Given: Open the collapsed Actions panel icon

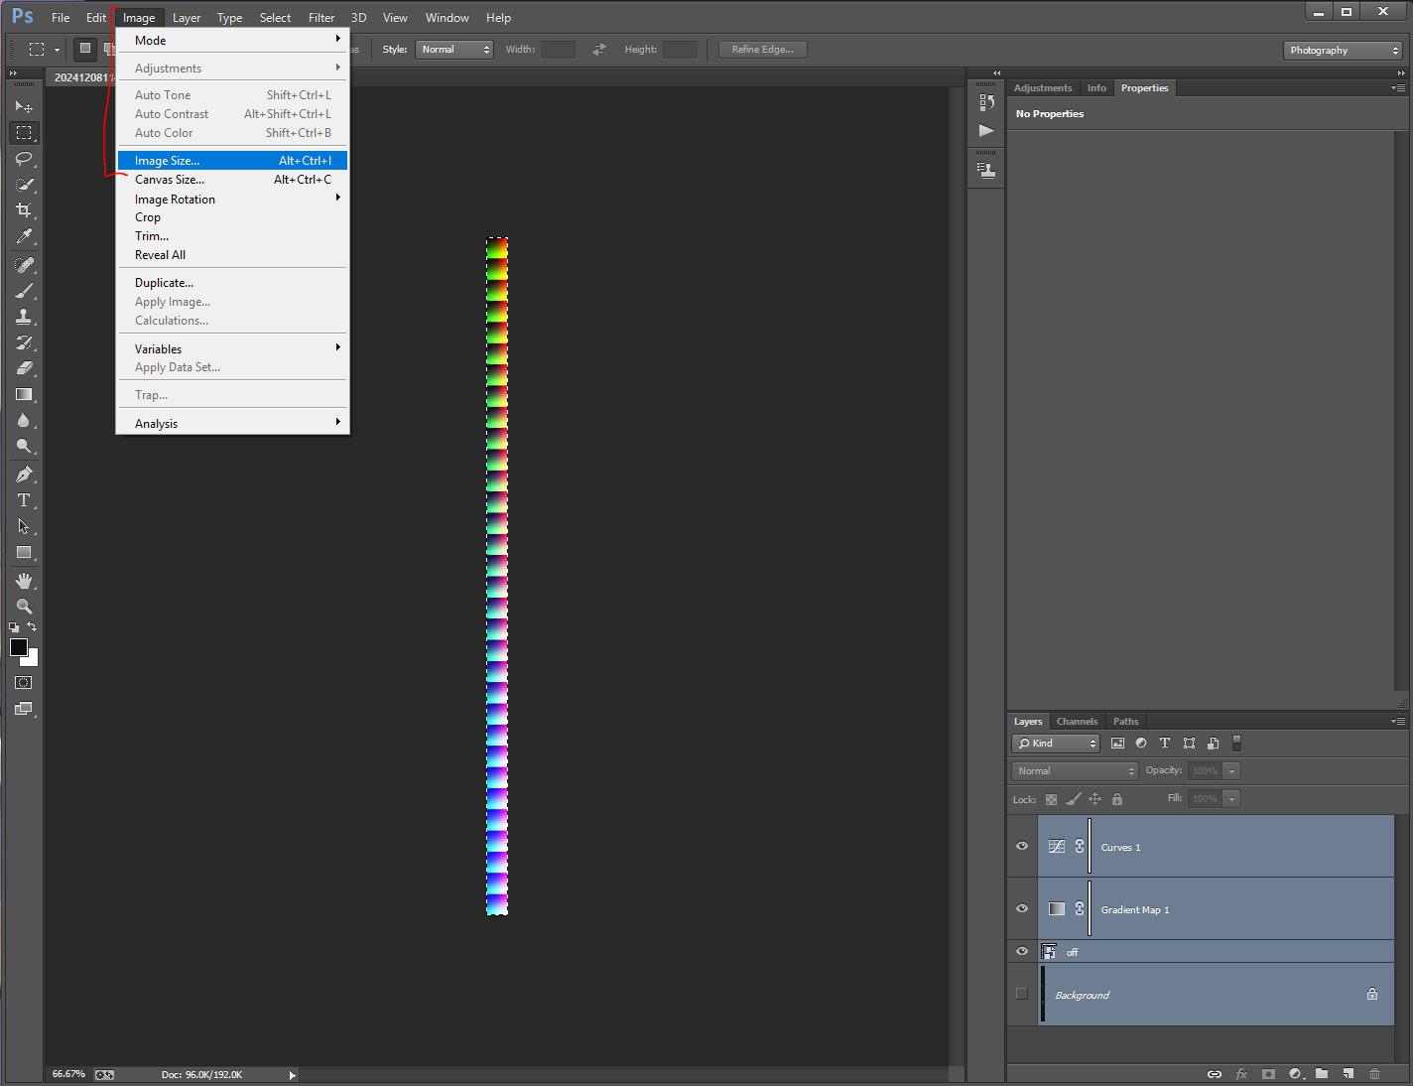Looking at the screenshot, I should 986,130.
